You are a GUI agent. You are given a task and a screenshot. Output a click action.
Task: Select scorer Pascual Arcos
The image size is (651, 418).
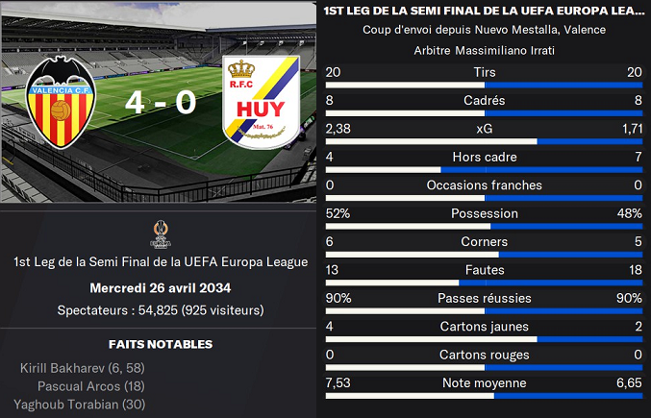[x=82, y=386]
